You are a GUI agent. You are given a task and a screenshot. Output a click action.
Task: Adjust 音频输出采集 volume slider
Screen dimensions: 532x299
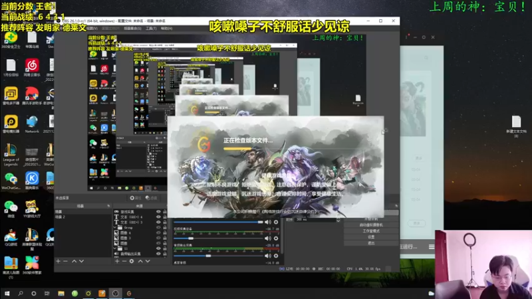coord(218,256)
